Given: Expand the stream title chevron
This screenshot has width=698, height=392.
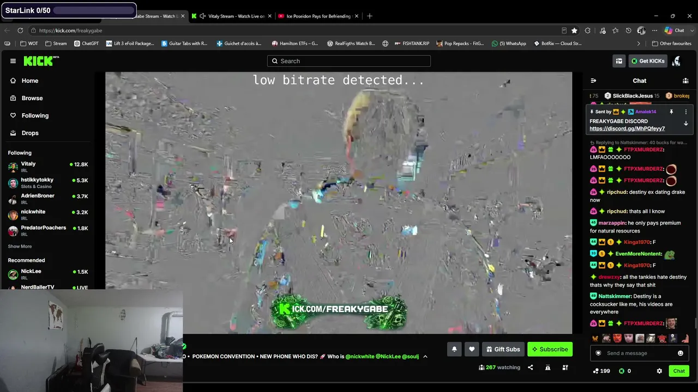Looking at the screenshot, I should tap(425, 357).
